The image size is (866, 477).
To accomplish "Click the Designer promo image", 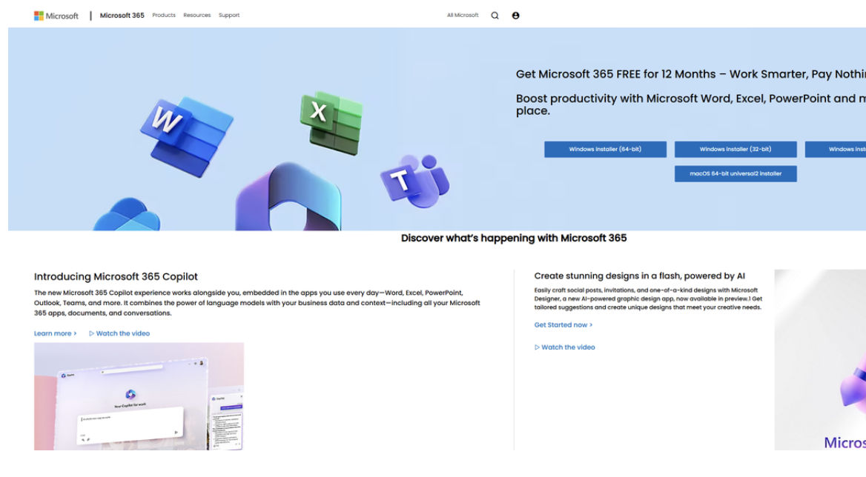I will pos(820,360).
